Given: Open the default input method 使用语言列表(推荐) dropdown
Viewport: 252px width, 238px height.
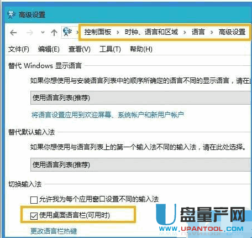Looking at the screenshot, I should pyautogui.click(x=141, y=164).
